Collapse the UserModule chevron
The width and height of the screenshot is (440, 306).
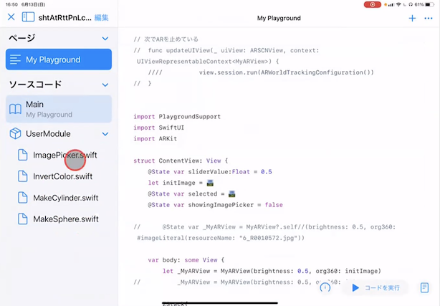[x=105, y=134]
